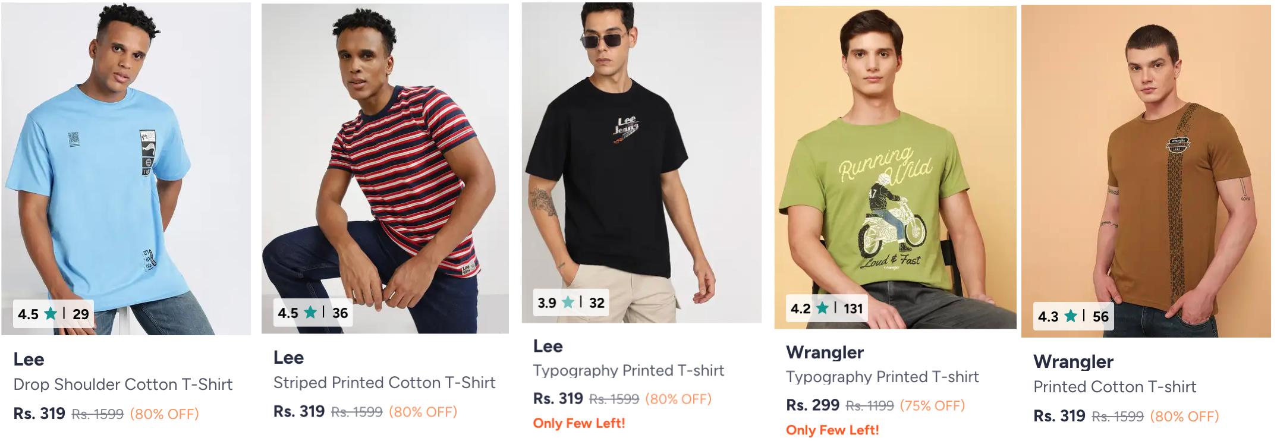Click Only Few Left label under green shirt

pyautogui.click(x=832, y=430)
